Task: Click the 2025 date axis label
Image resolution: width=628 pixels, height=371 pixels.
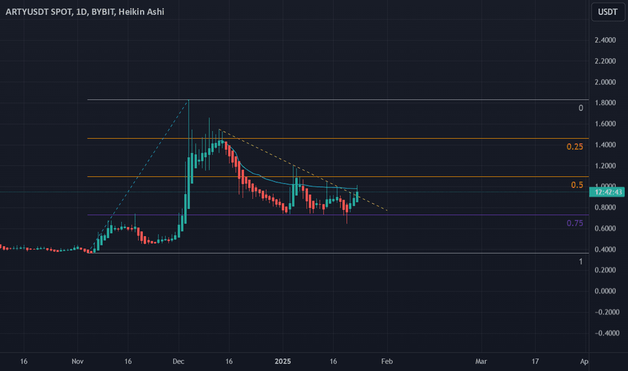Action: (x=283, y=362)
